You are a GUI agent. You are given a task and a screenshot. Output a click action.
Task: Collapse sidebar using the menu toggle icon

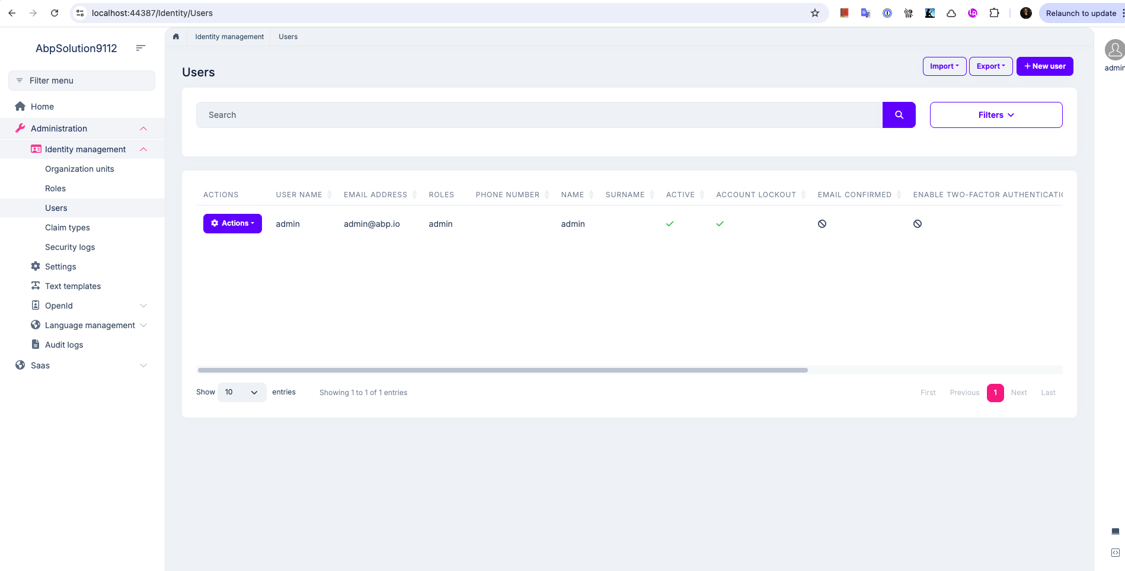tap(140, 48)
